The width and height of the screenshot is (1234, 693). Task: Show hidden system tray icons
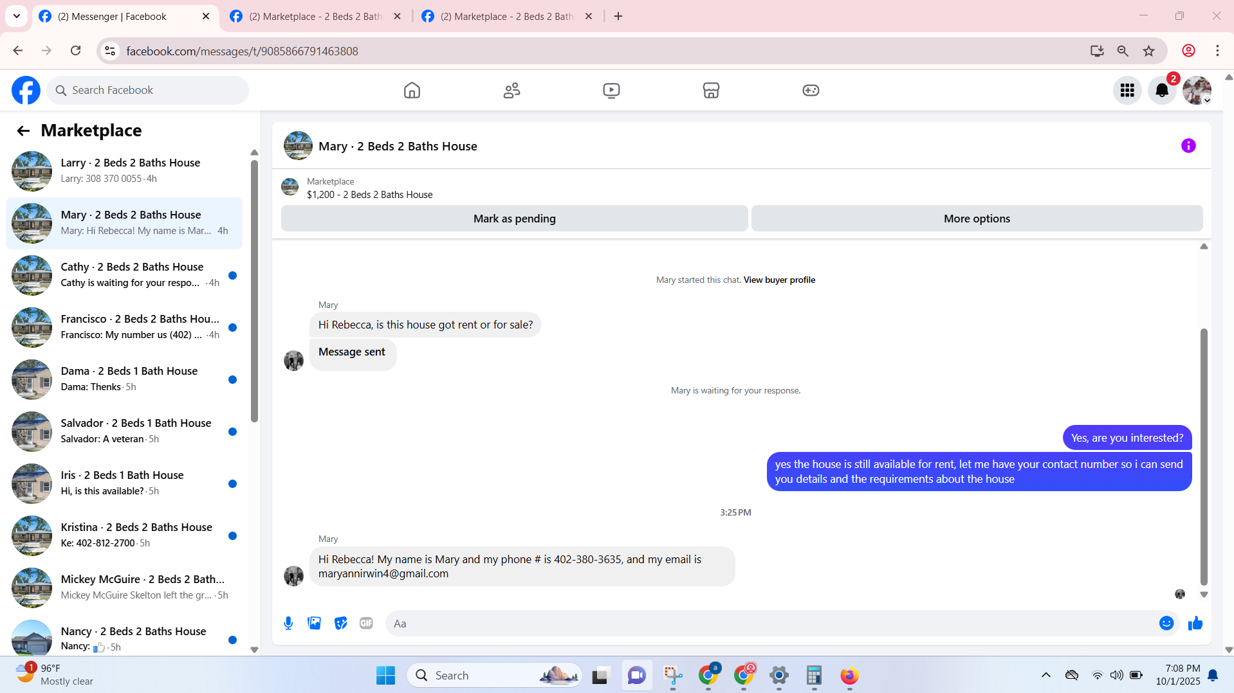tap(1045, 675)
